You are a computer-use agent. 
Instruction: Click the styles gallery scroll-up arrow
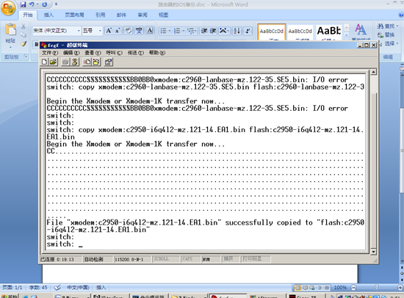click(x=347, y=26)
